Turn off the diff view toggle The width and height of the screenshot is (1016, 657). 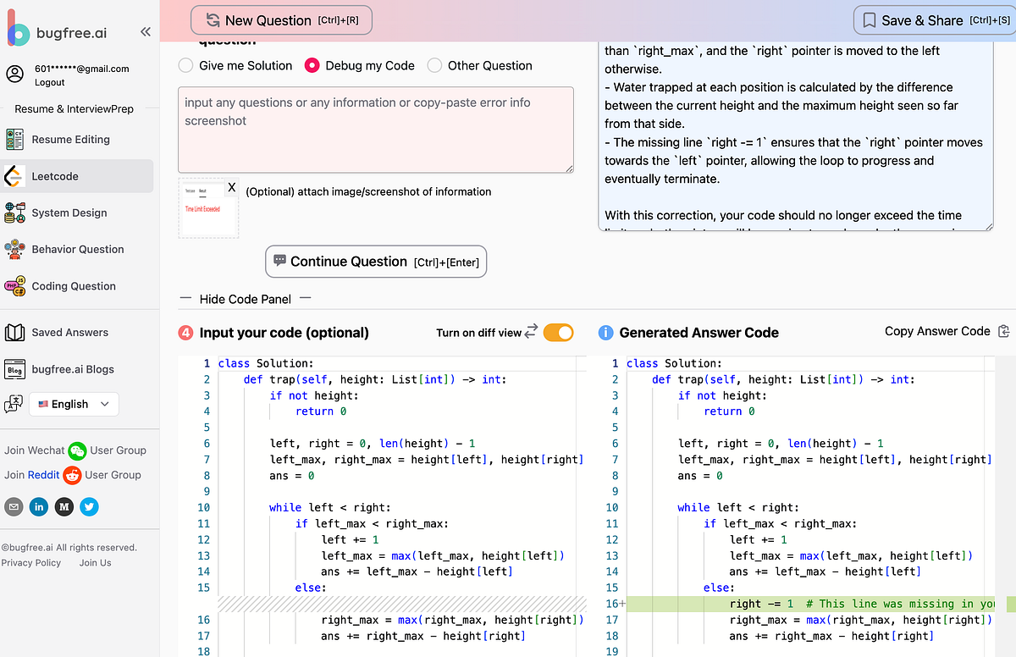(558, 334)
